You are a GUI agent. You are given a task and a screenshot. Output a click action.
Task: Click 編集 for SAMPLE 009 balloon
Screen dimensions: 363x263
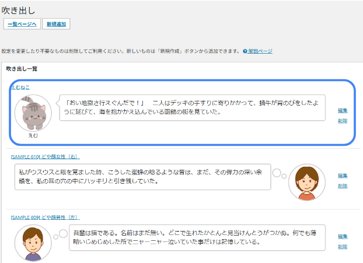point(343,236)
